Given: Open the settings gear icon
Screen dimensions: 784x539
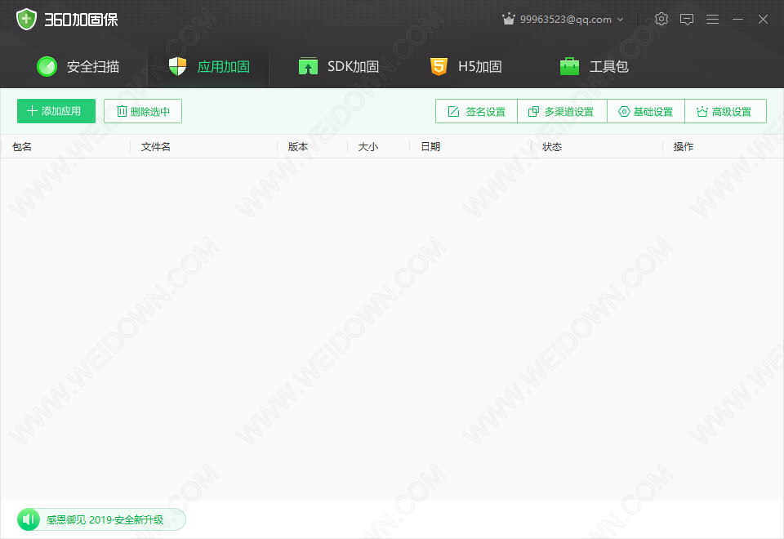Looking at the screenshot, I should pos(661,19).
